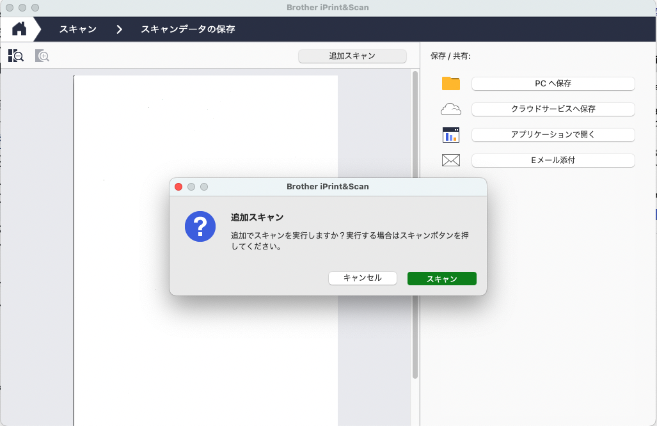Dismiss dialog with キャンセル
This screenshot has height=426, width=657.
(363, 278)
